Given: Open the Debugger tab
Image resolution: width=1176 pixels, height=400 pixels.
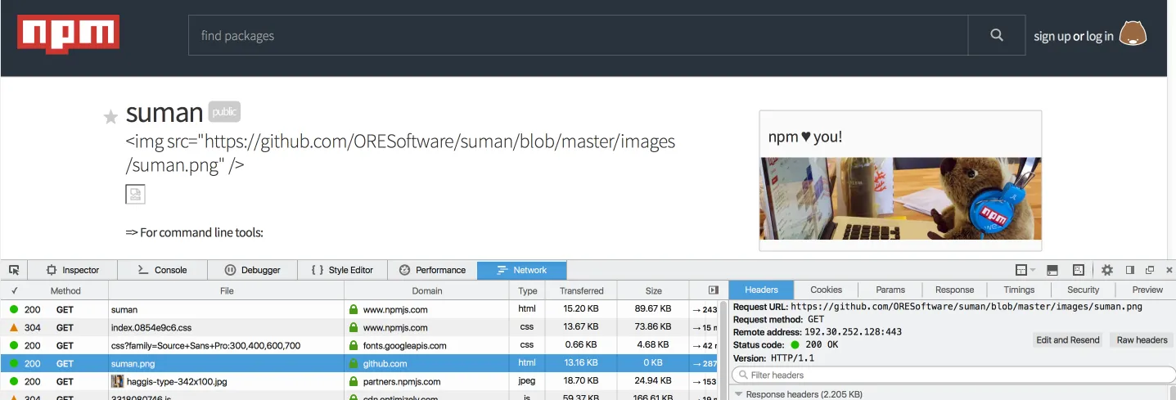Looking at the screenshot, I should click(252, 270).
